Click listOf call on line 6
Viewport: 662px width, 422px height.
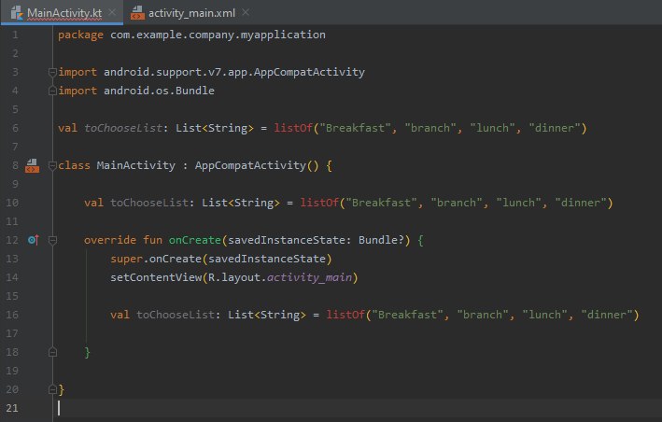tap(293, 128)
